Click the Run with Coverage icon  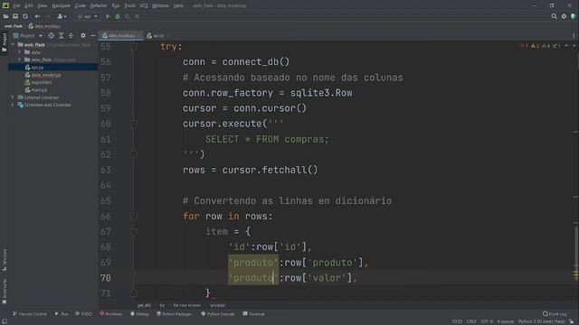(128, 16)
